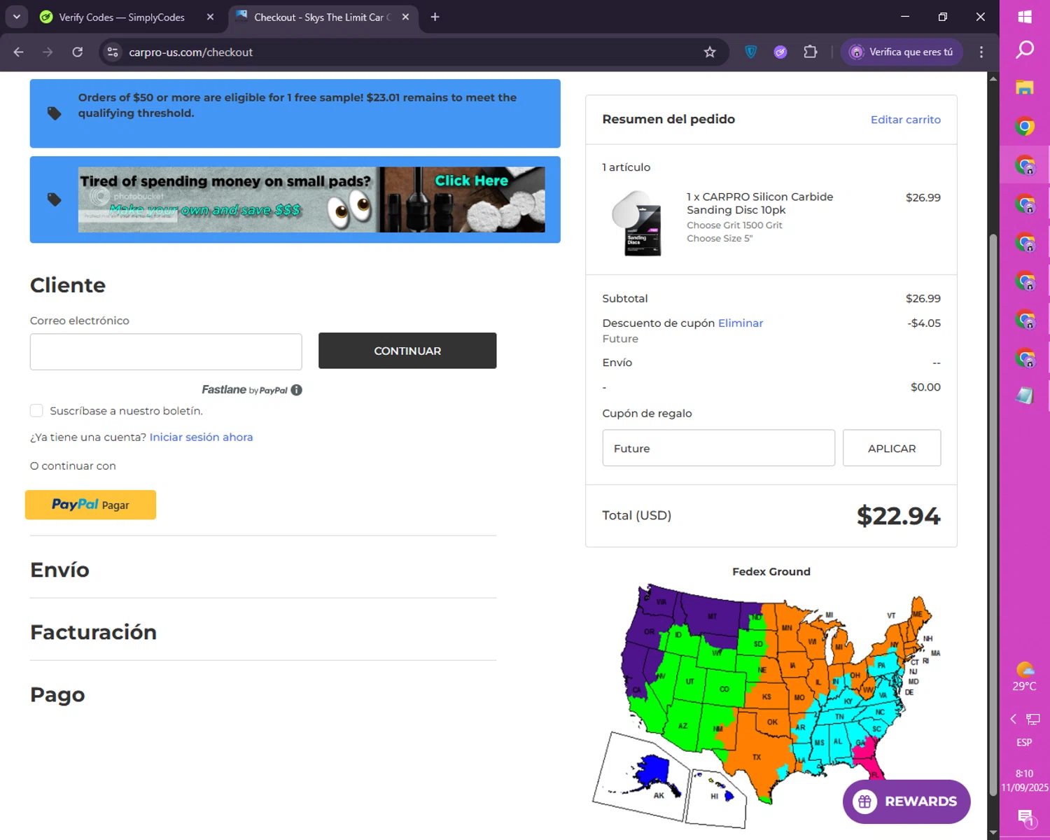Switch the ESP input language indicator
1050x840 pixels.
click(x=1025, y=742)
